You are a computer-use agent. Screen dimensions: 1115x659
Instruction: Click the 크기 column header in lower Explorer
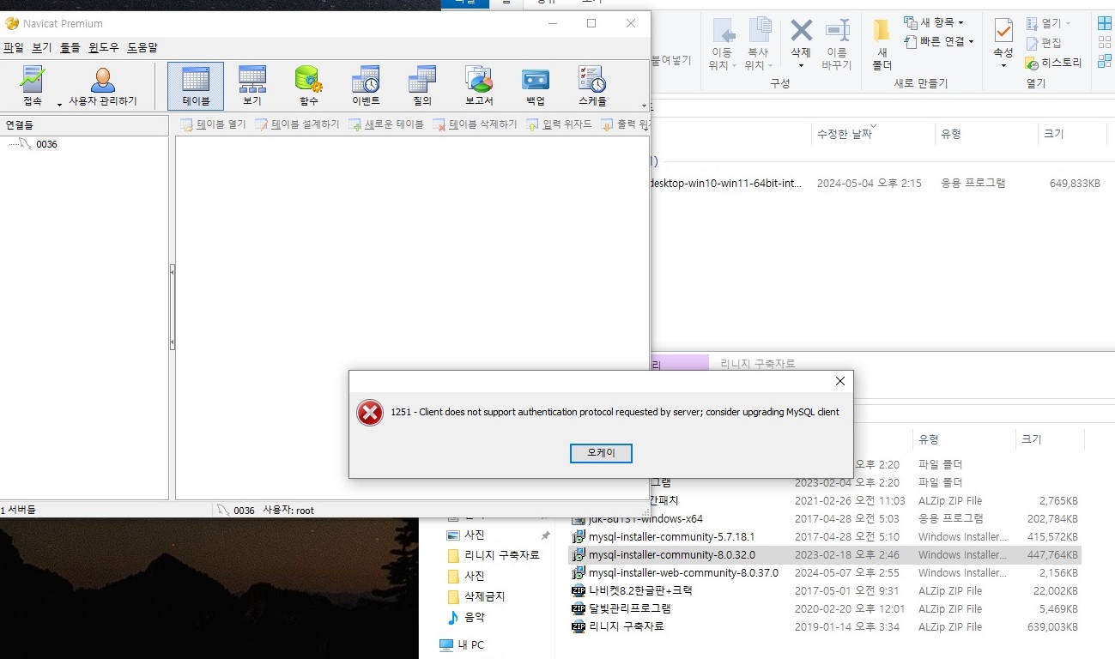coord(1031,438)
